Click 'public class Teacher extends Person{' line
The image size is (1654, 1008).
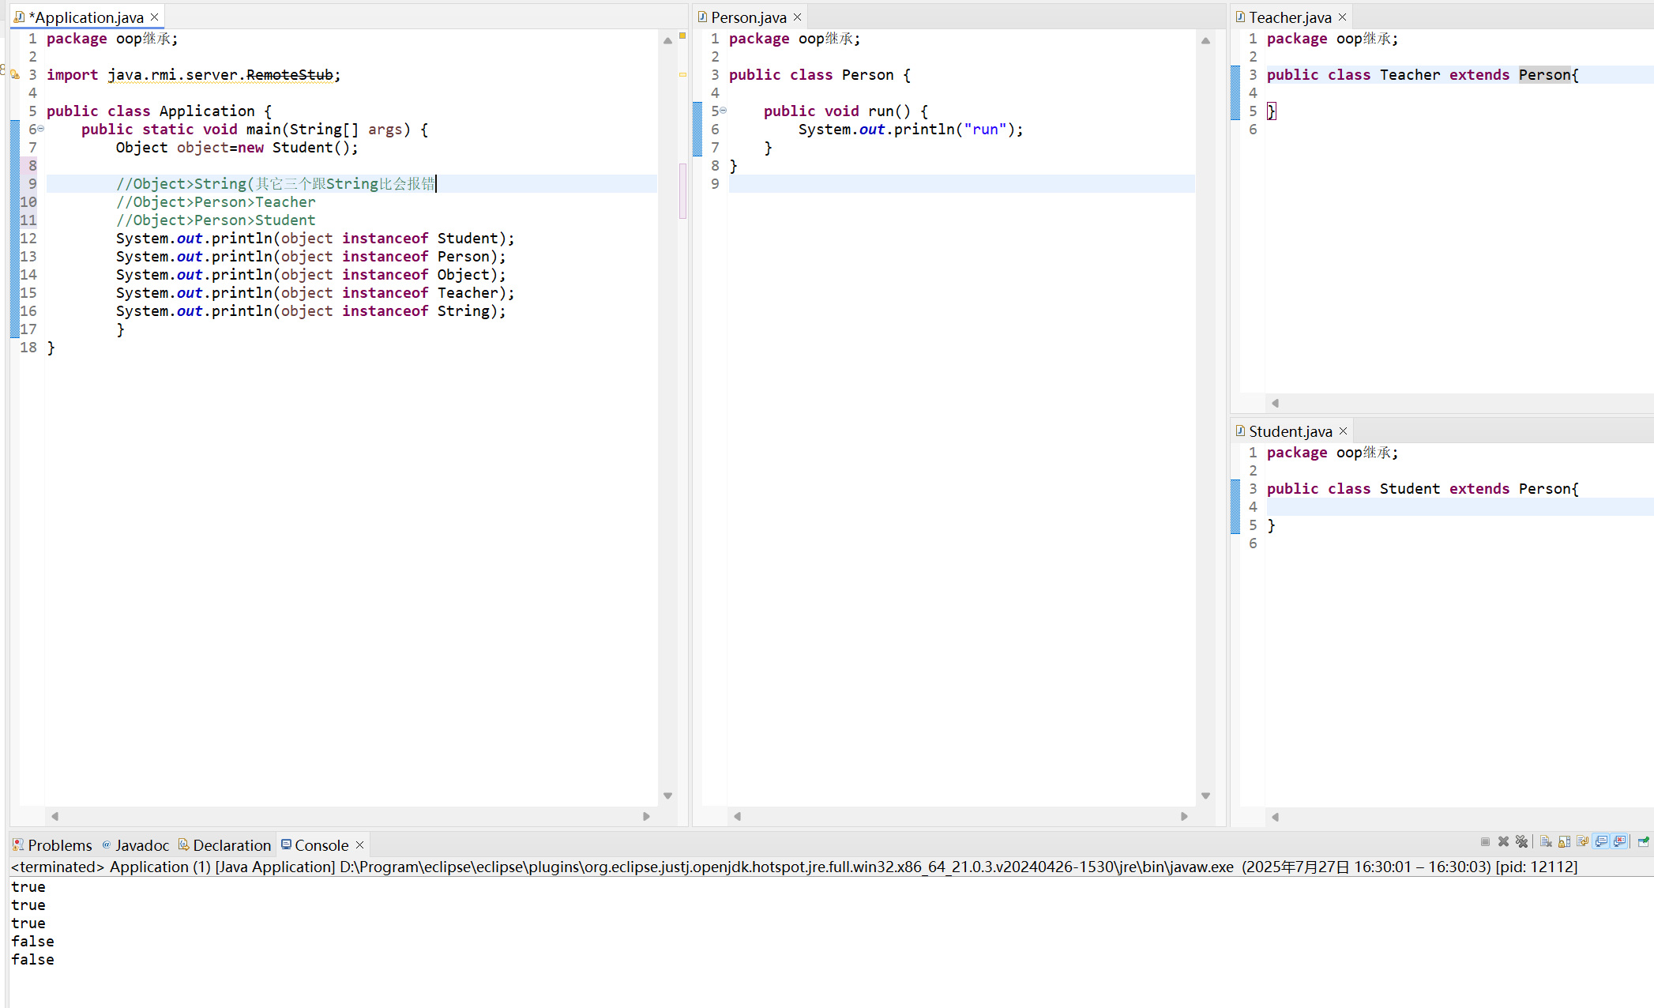1423,75
